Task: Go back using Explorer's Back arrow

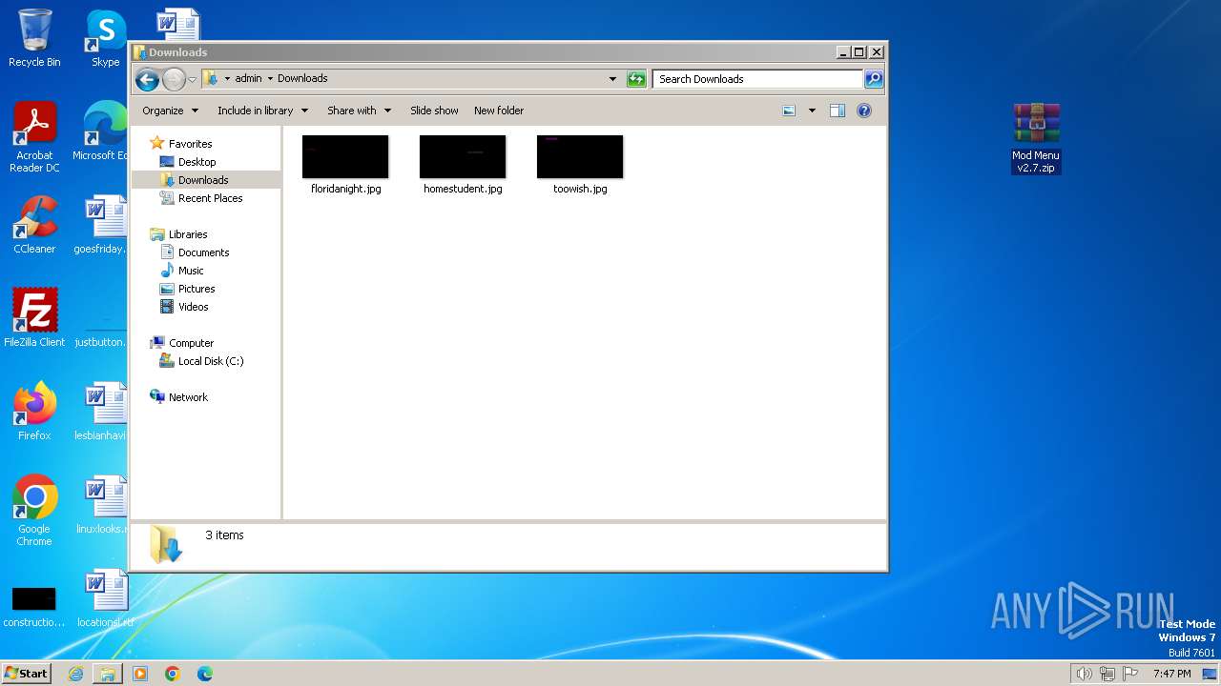Action: coord(147,79)
